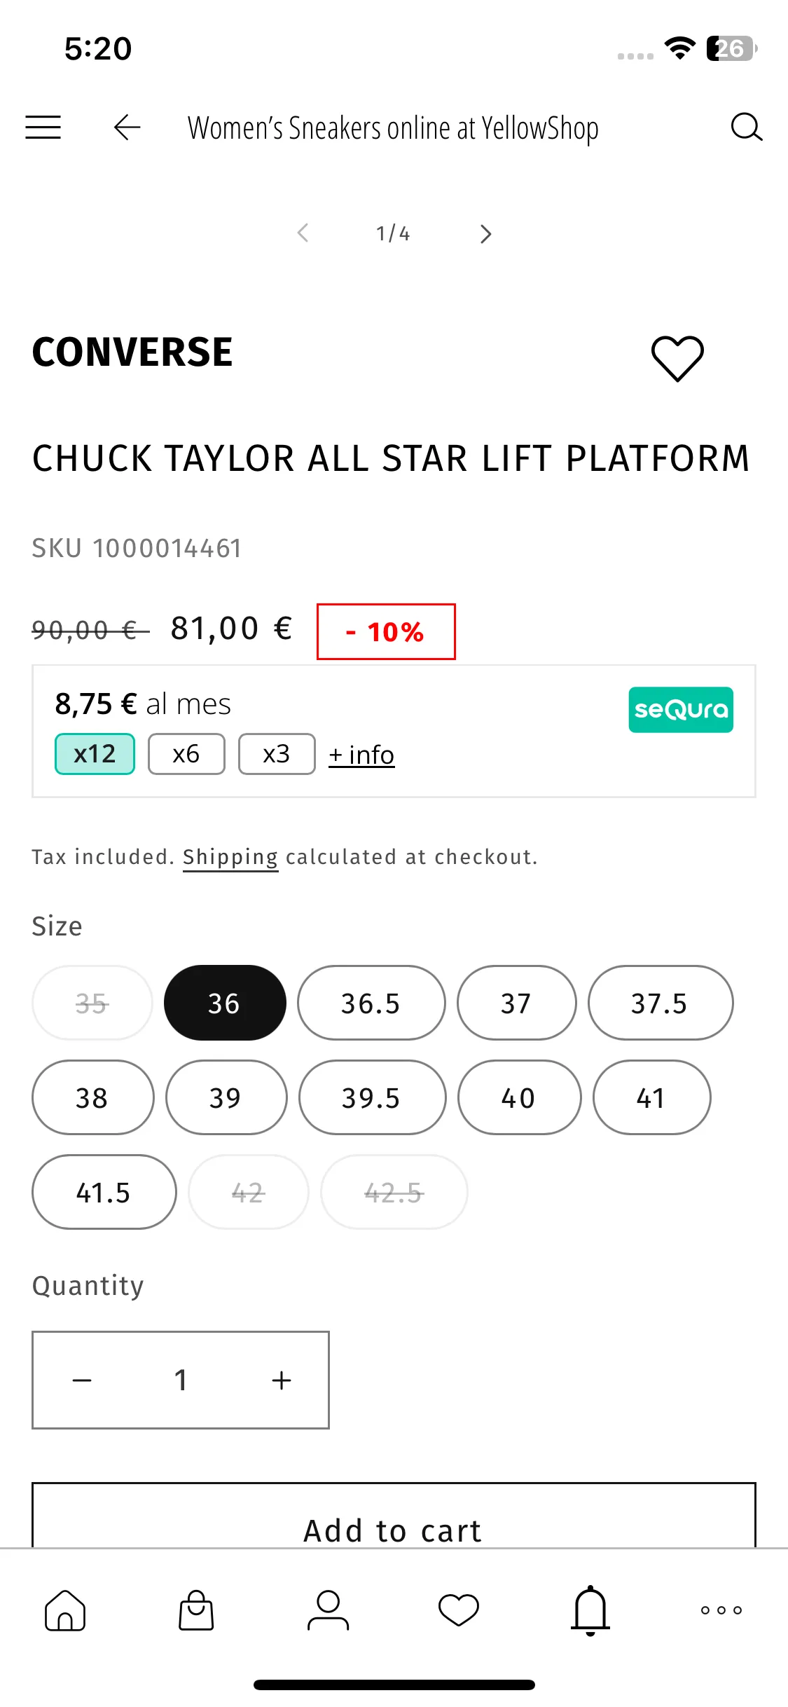This screenshot has width=788, height=1707.
Task: Open favorites heart tab
Action: (459, 1610)
